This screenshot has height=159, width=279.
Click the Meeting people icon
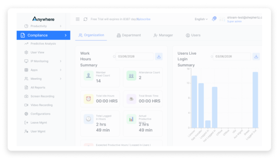coord(26,79)
